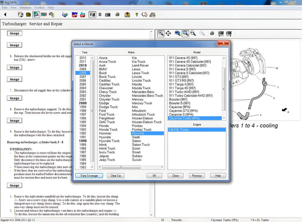Click the blue actual-size zoom icon
Screen dimensions: 302x222
(177, 33)
